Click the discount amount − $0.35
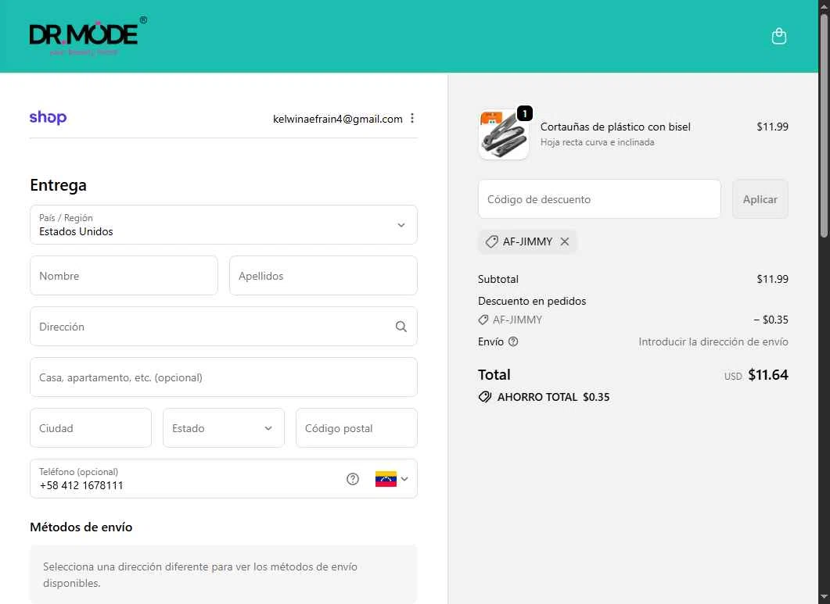 point(771,320)
